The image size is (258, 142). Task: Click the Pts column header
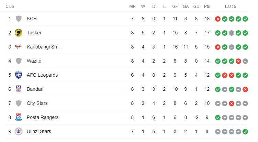tap(207, 7)
